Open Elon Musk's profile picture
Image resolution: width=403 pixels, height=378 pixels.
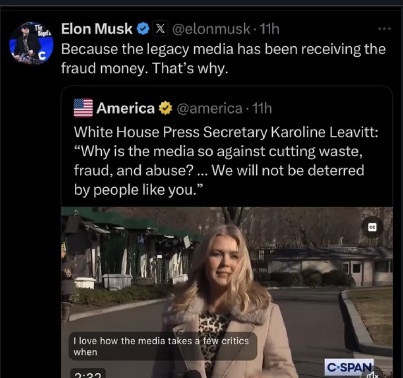31,44
